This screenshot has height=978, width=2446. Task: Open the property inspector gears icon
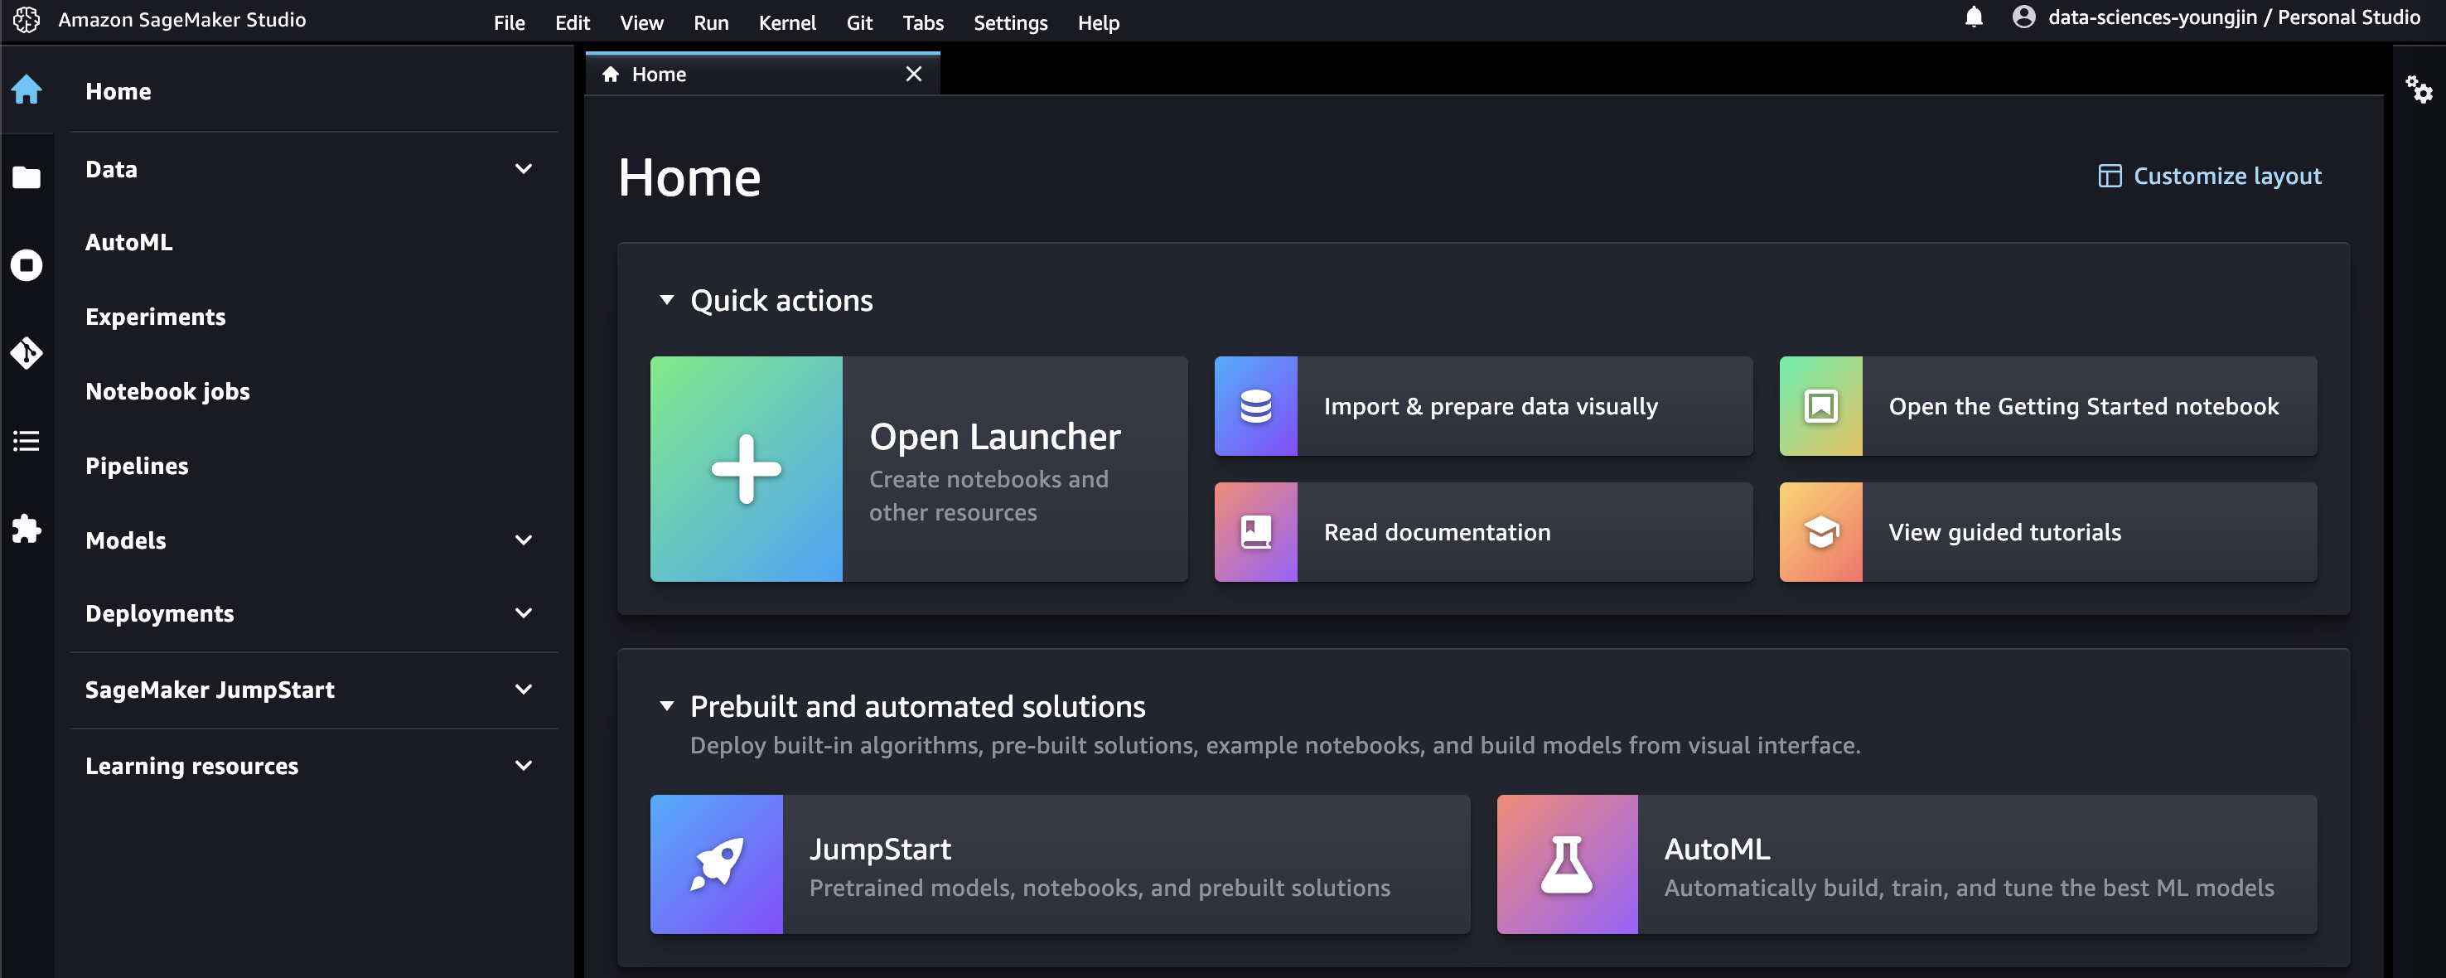(2418, 90)
